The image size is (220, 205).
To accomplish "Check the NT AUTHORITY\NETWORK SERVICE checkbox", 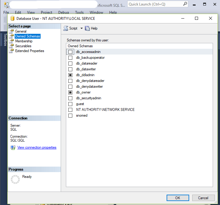I will [70, 110].
